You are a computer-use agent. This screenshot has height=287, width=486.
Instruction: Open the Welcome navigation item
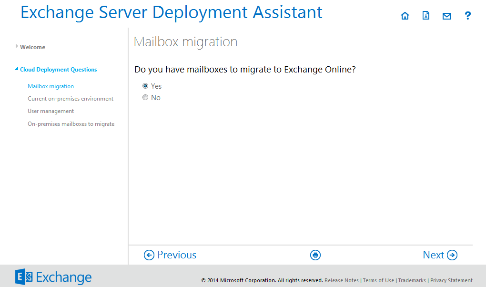click(32, 47)
